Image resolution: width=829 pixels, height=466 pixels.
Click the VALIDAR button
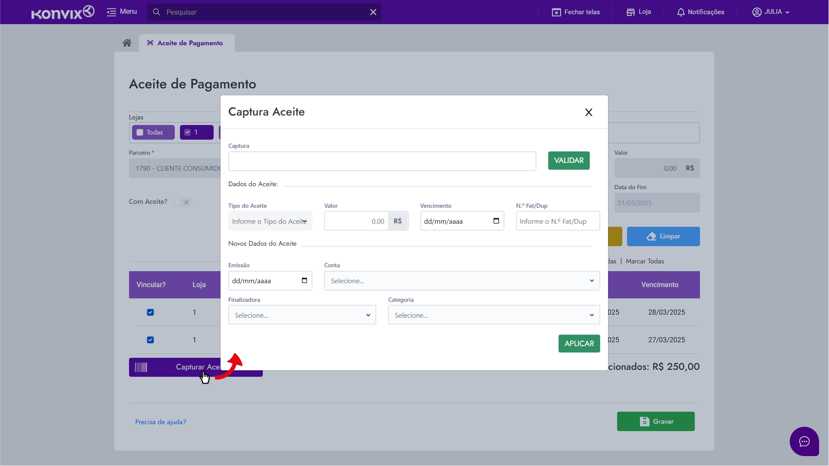(x=568, y=160)
